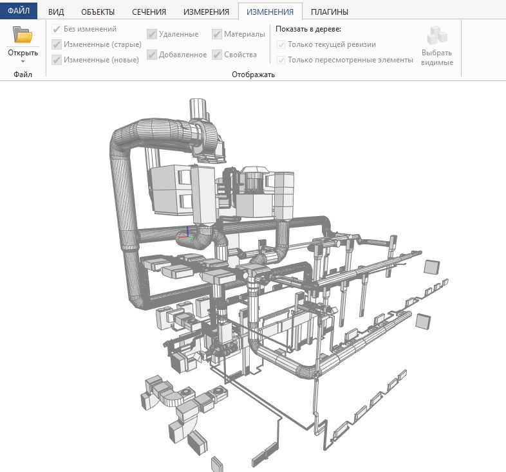Click the XYZ axis gizmo in the model
Image resolution: width=506 pixels, height=472 pixels.
(186, 233)
